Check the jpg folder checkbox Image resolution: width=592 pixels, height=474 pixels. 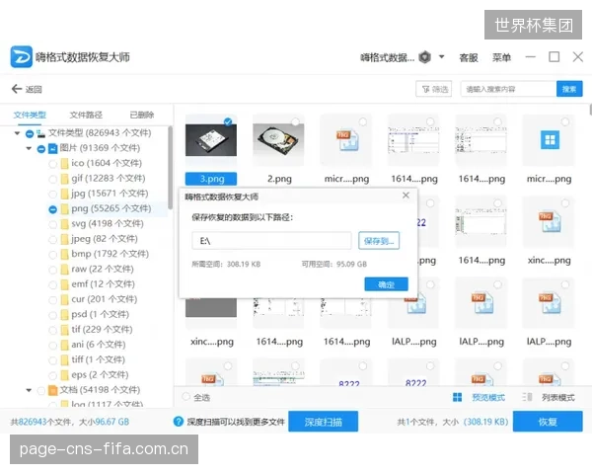(53, 195)
